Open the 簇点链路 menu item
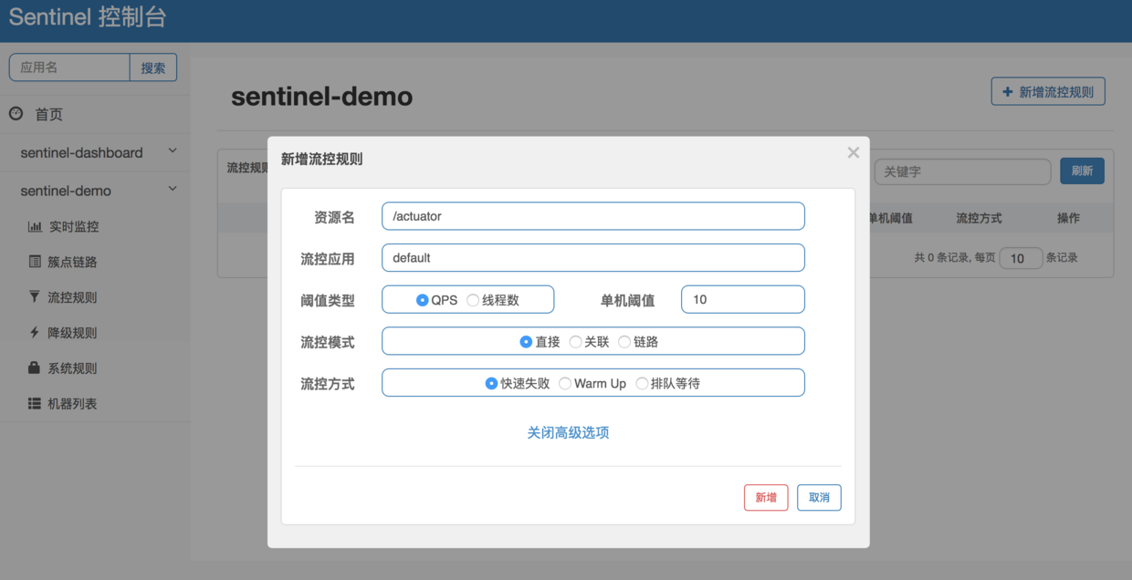Image resolution: width=1132 pixels, height=580 pixels. [x=73, y=262]
